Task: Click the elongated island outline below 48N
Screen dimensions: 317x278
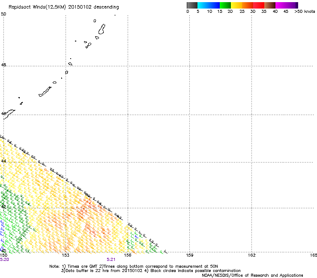Action: pos(45,92)
